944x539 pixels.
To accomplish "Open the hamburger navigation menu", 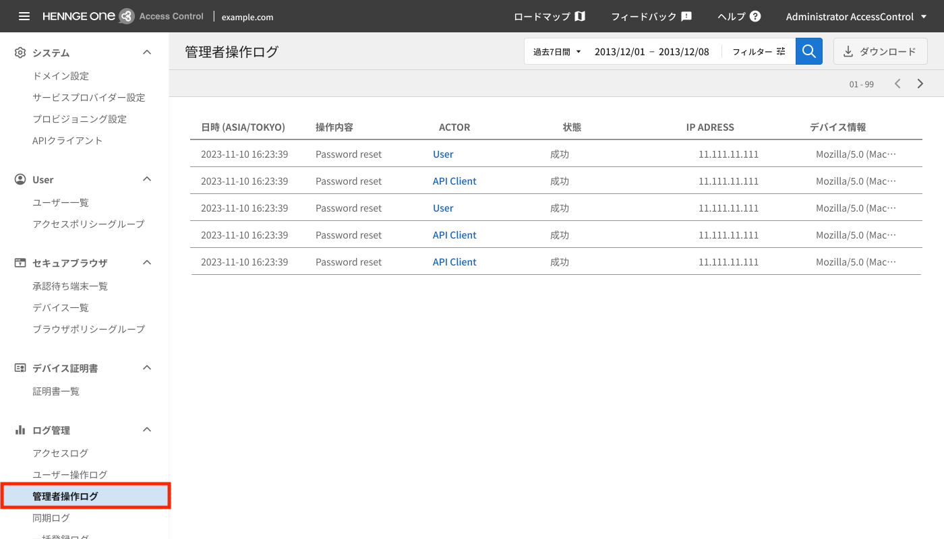I will click(24, 16).
